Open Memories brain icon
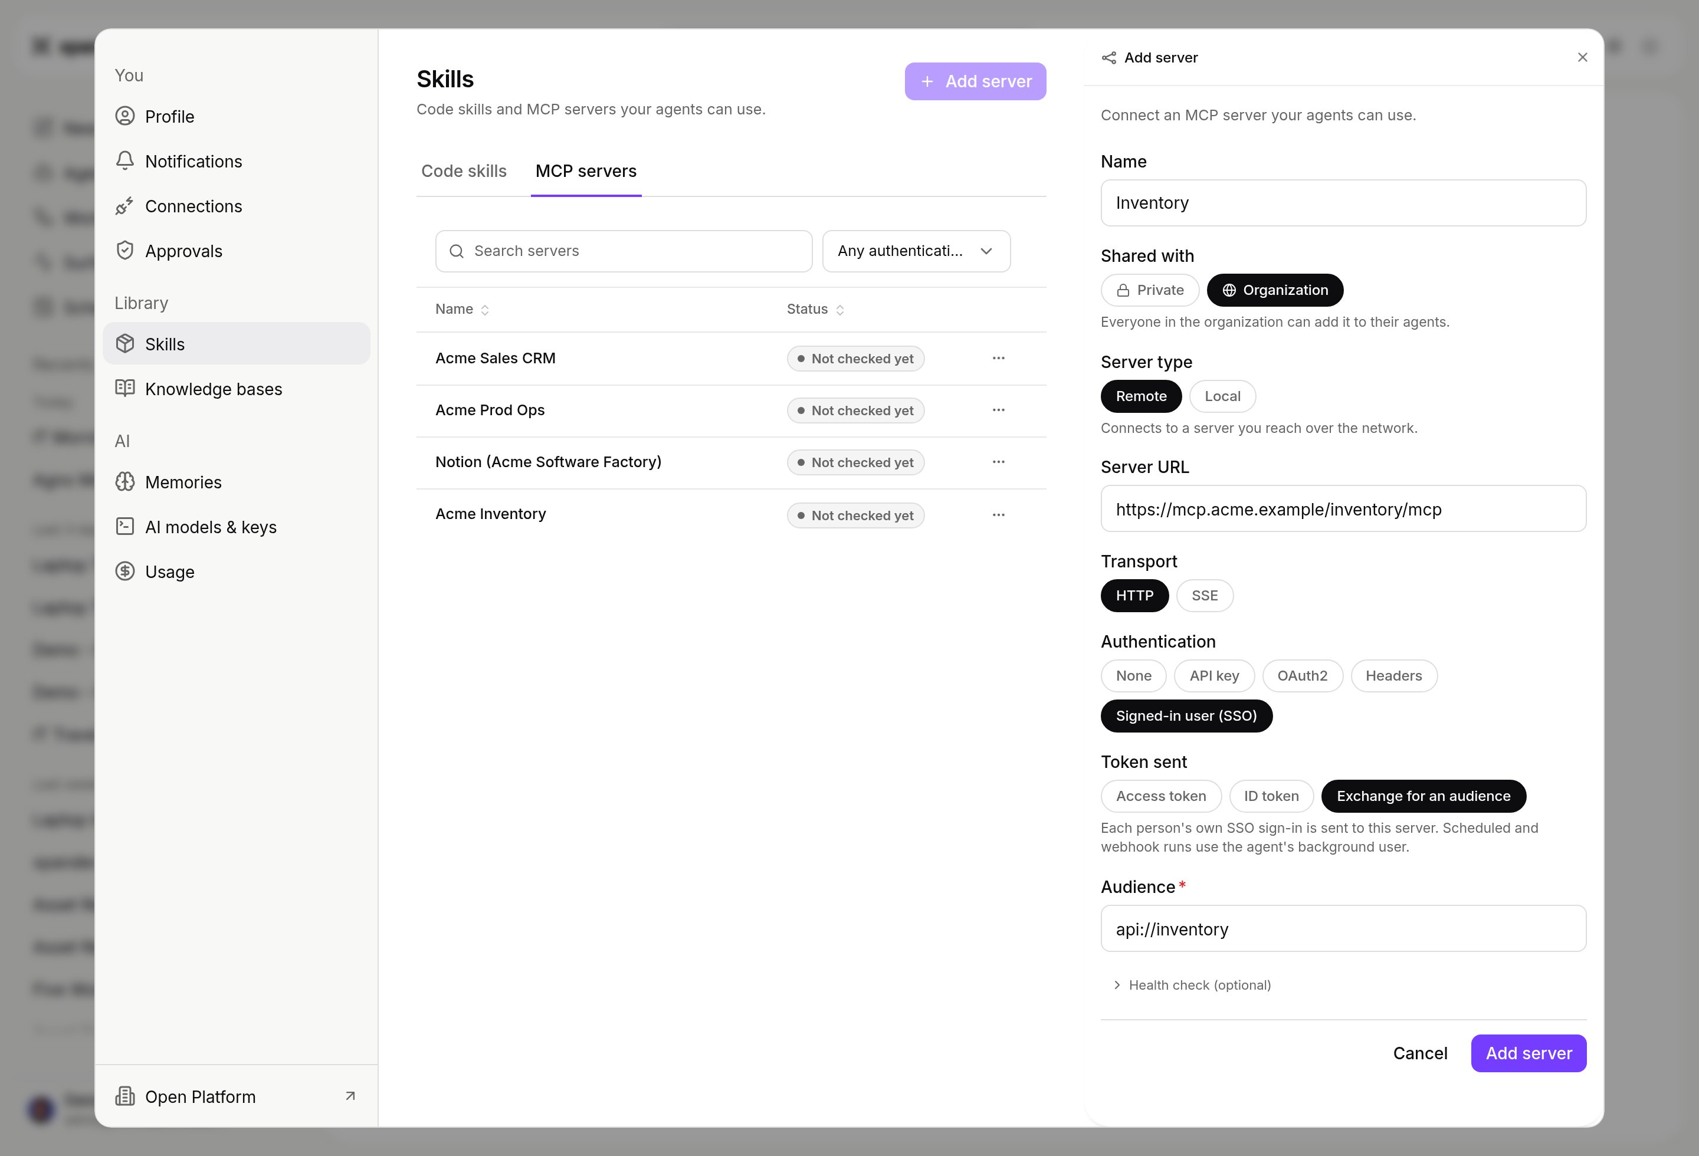Image resolution: width=1699 pixels, height=1156 pixels. pos(125,481)
